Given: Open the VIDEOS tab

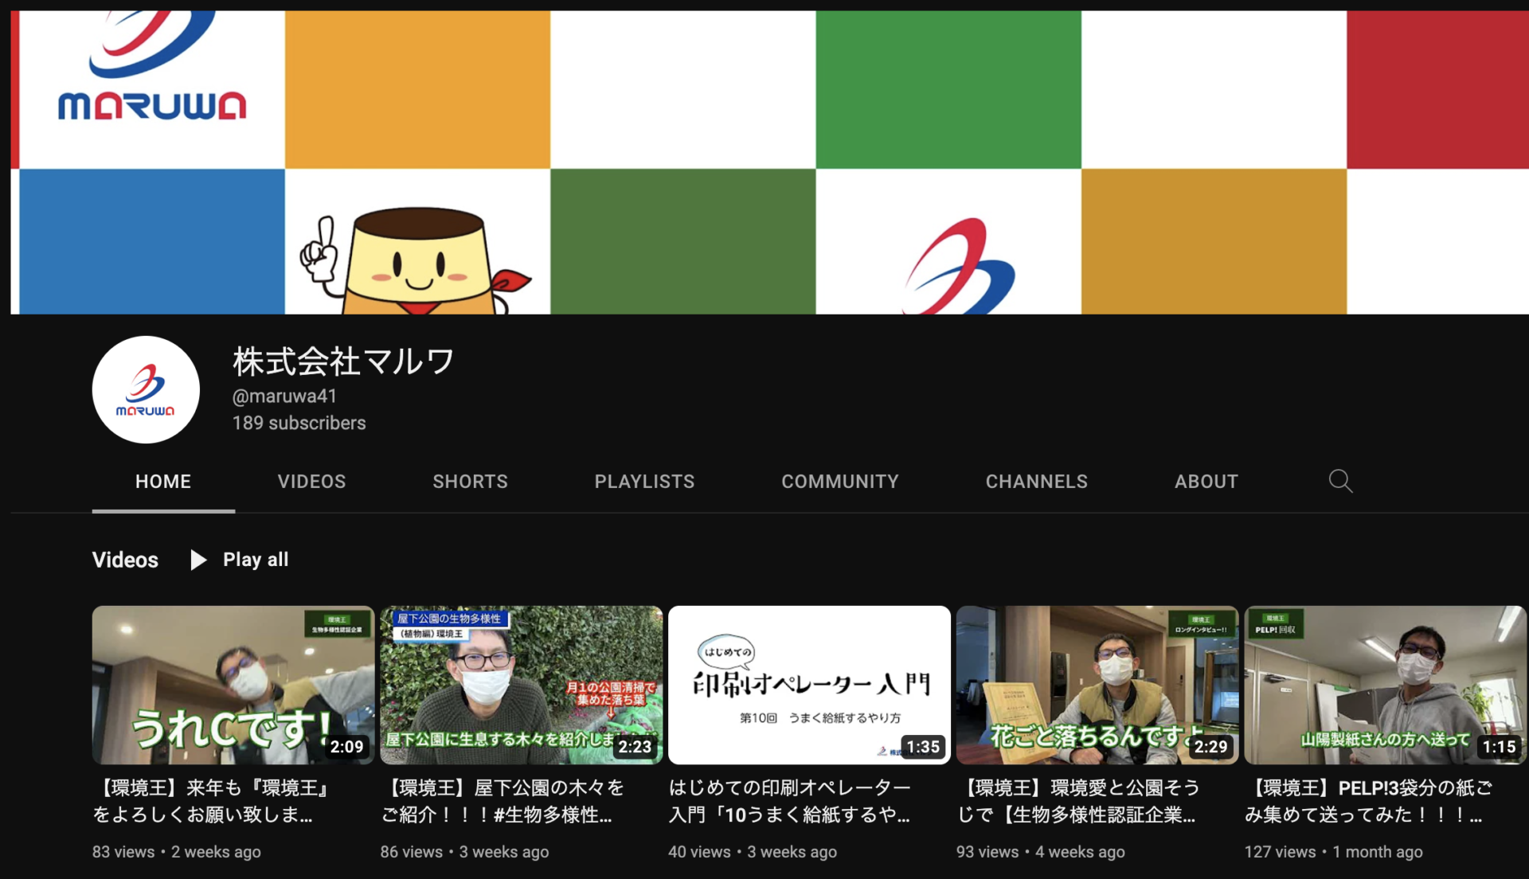Looking at the screenshot, I should 311,481.
